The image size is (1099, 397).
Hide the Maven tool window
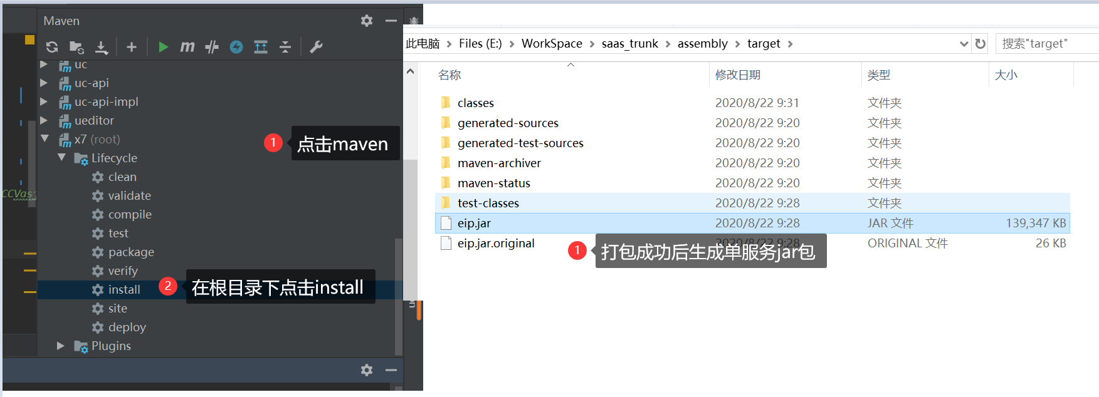pyautogui.click(x=391, y=21)
